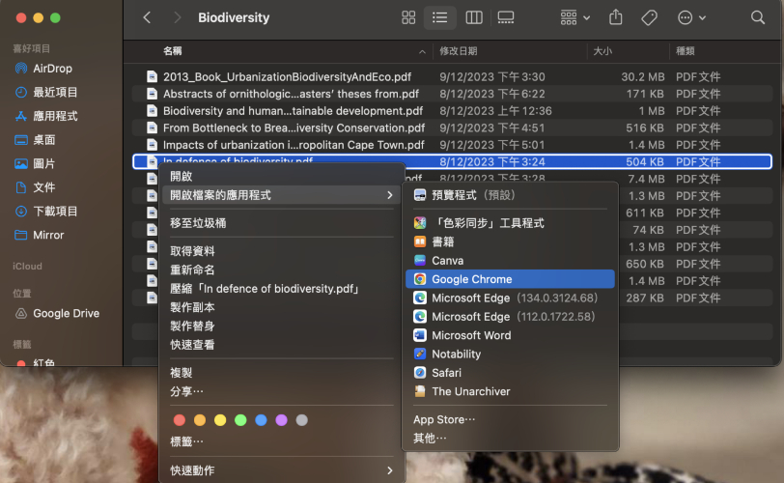Apply the green tag color
Screen dimensions: 784x483
(x=240, y=420)
